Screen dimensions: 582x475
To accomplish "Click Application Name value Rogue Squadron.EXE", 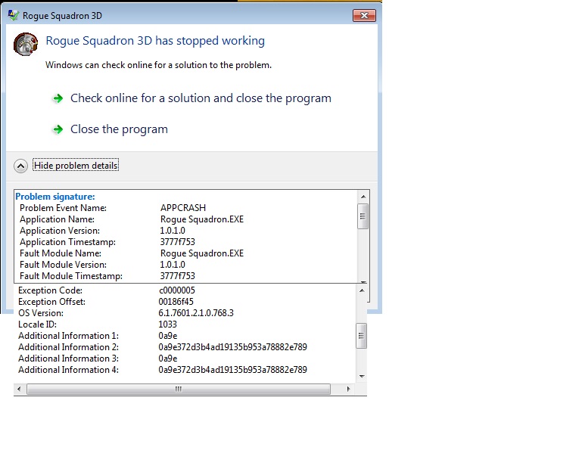I will (x=202, y=219).
